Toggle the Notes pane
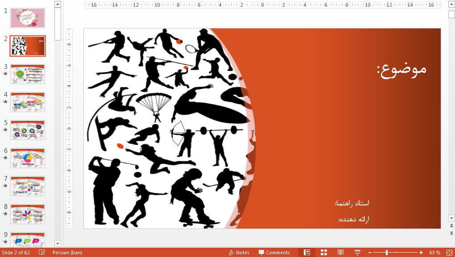The height and width of the screenshot is (257, 455). click(239, 253)
